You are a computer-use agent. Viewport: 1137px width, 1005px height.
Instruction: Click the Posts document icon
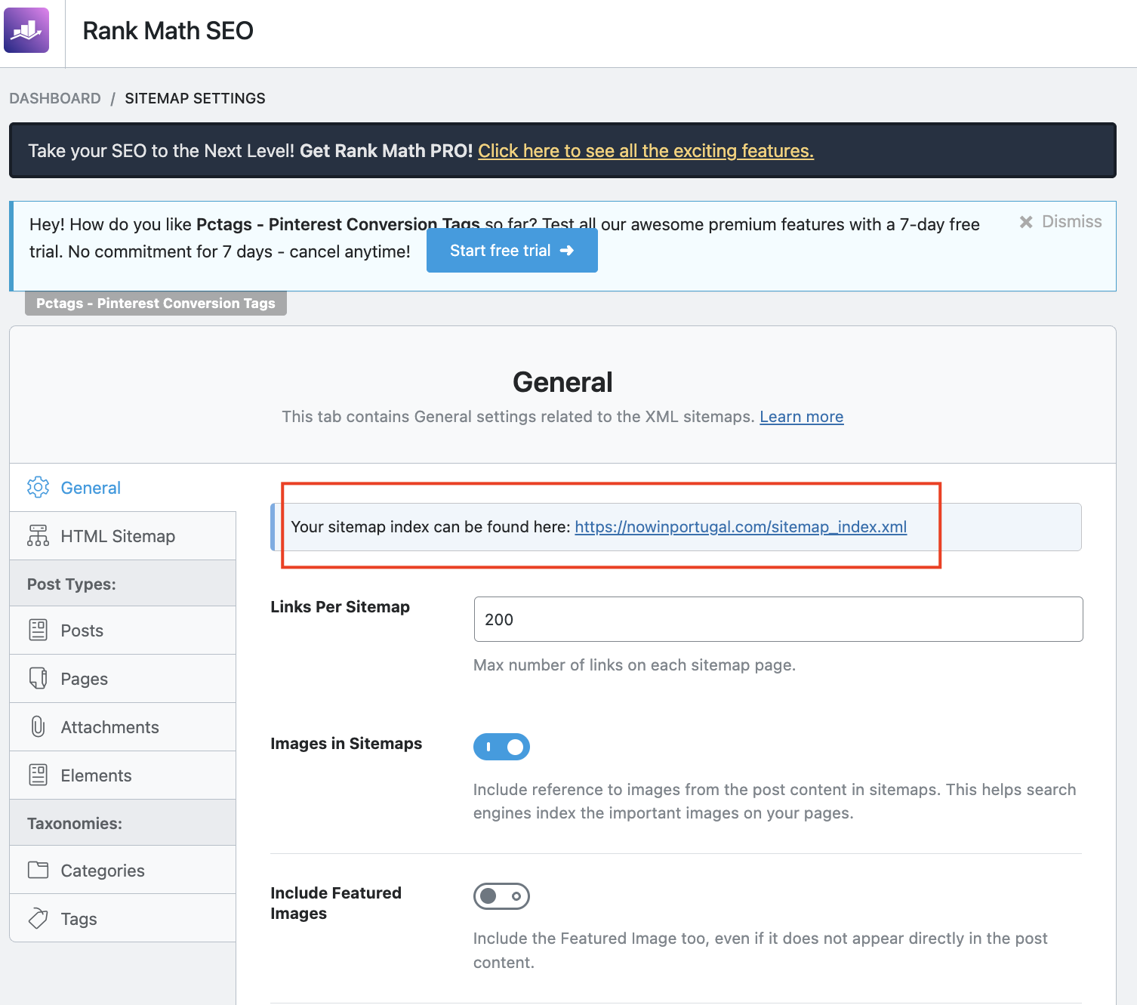(x=38, y=630)
